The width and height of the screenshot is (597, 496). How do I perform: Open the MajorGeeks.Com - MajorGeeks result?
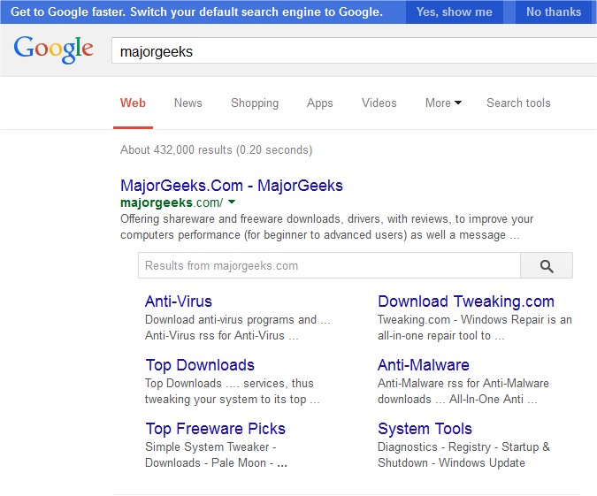(232, 186)
